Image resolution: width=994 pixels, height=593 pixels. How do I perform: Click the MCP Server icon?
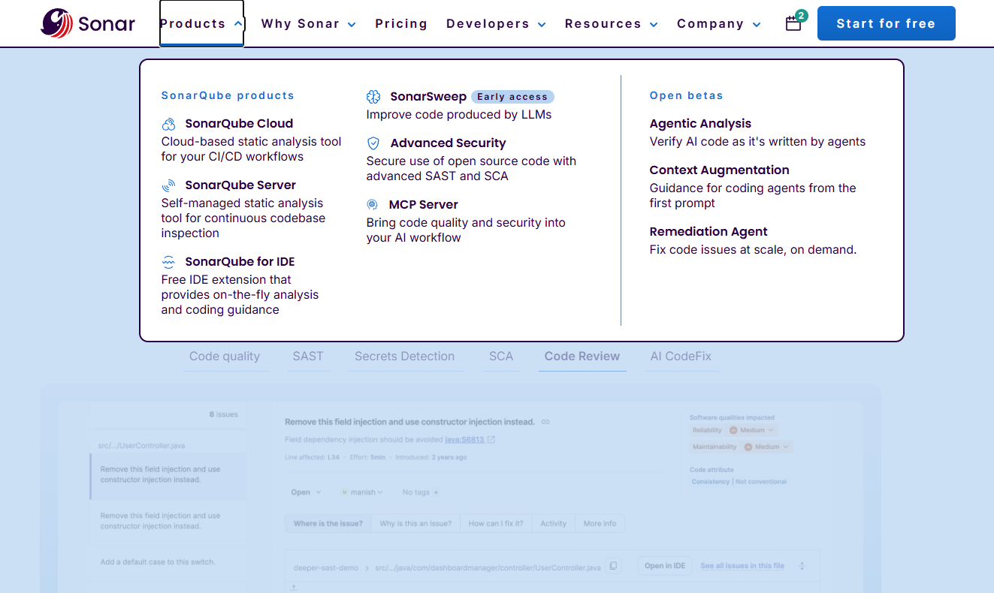tap(373, 204)
